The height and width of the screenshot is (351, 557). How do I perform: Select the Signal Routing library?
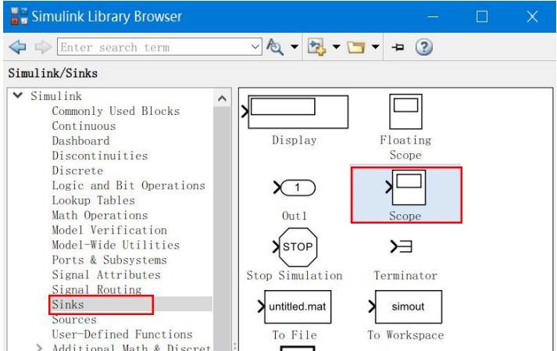point(97,290)
